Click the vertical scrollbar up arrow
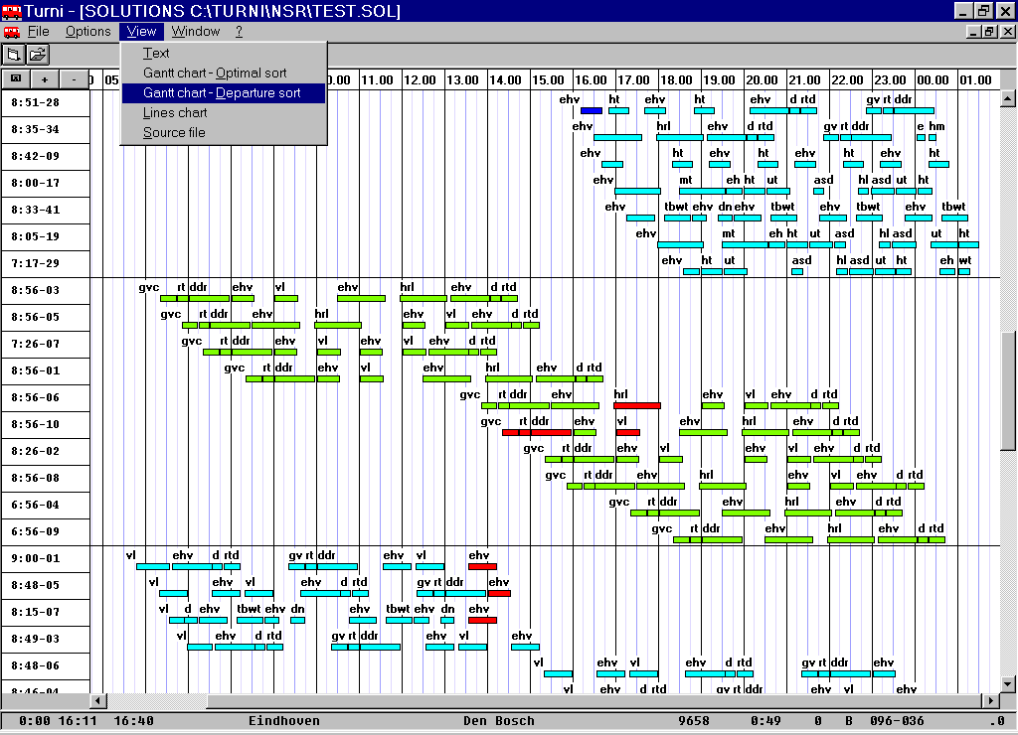 1008,98
